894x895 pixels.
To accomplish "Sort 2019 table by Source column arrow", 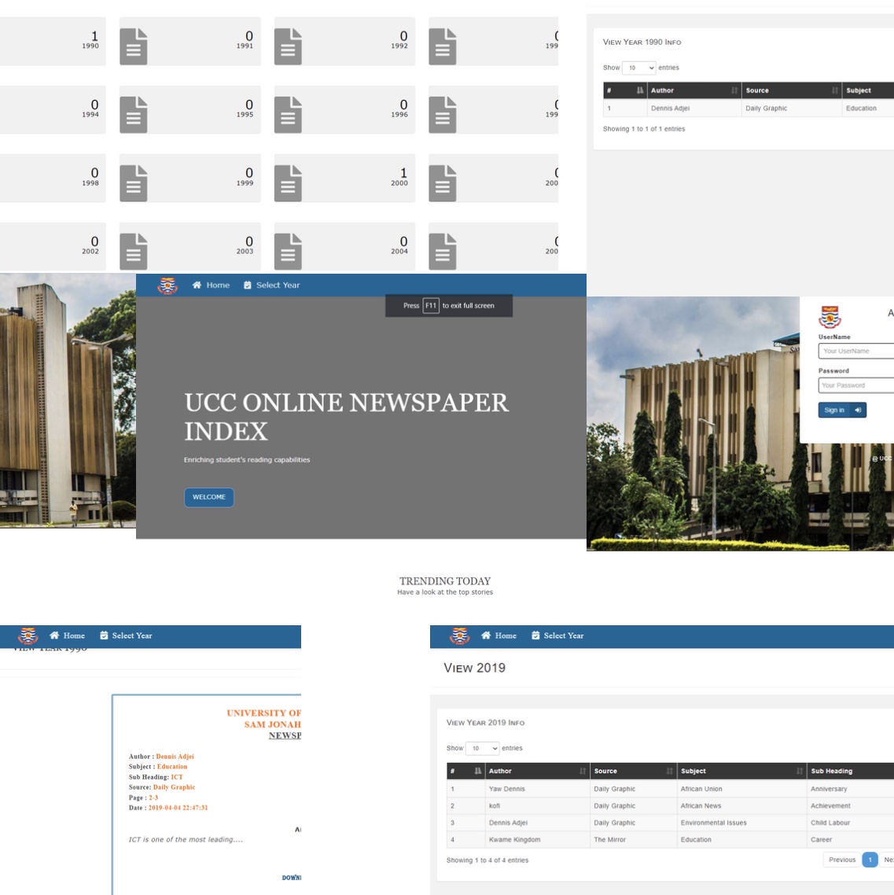I will pyautogui.click(x=670, y=771).
